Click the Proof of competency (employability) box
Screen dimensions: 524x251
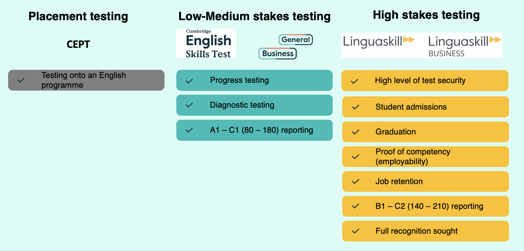pyautogui.click(x=426, y=157)
